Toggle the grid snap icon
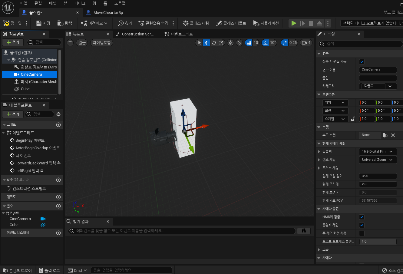 pos(249,43)
